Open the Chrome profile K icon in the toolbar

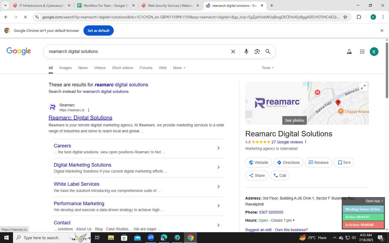373,17
